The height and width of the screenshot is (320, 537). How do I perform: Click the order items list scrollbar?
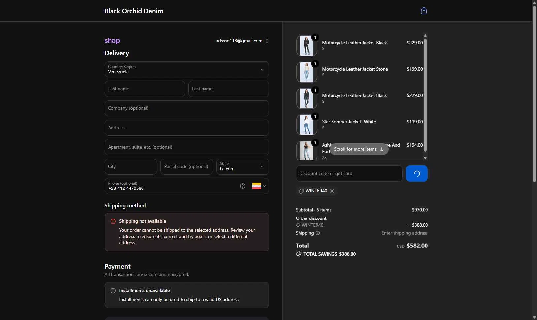(x=425, y=95)
